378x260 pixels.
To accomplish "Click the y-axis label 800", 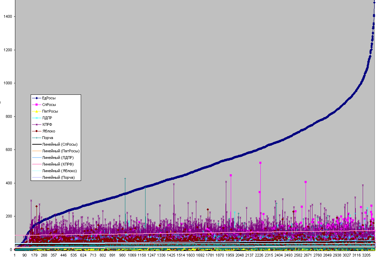I will click(x=9, y=116).
